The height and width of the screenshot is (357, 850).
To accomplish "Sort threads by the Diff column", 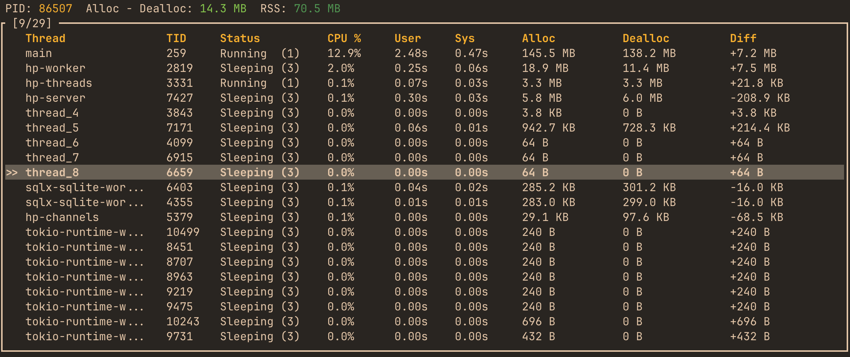I will [743, 38].
